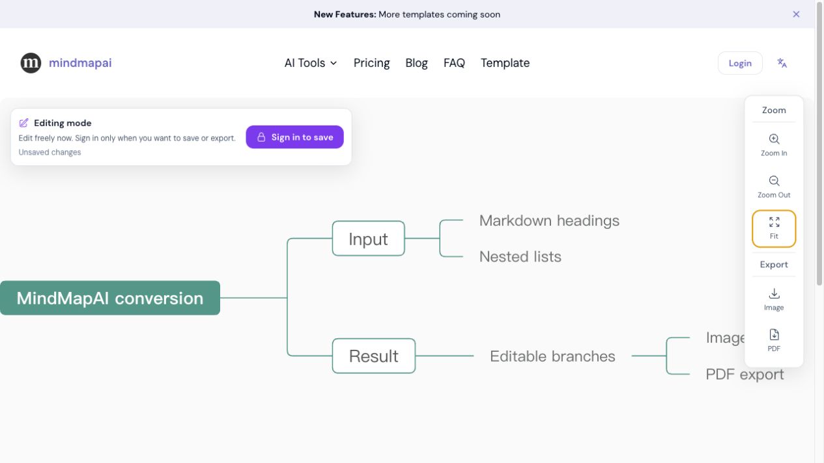Select the Result node
824x463 pixels.
pyautogui.click(x=373, y=356)
